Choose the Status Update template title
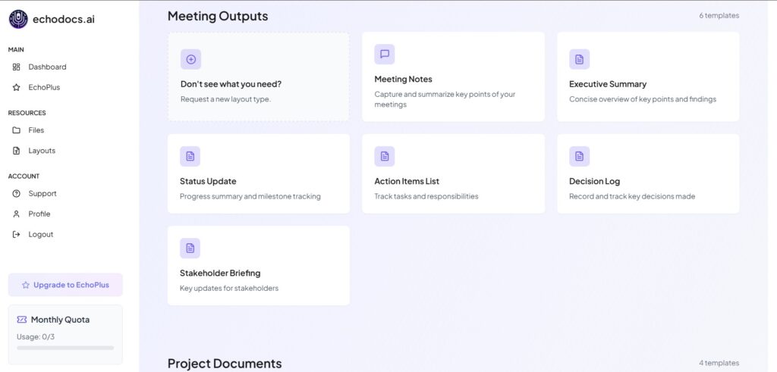Image resolution: width=777 pixels, height=372 pixels. (208, 181)
